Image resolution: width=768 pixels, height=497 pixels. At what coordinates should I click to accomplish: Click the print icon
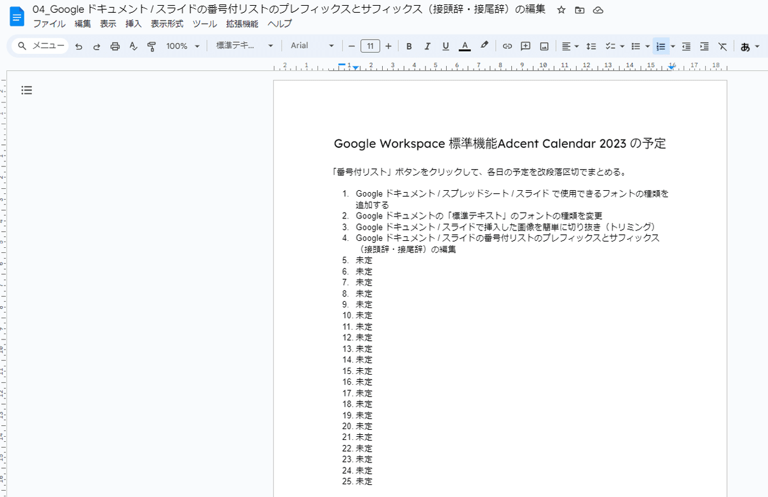tap(115, 46)
